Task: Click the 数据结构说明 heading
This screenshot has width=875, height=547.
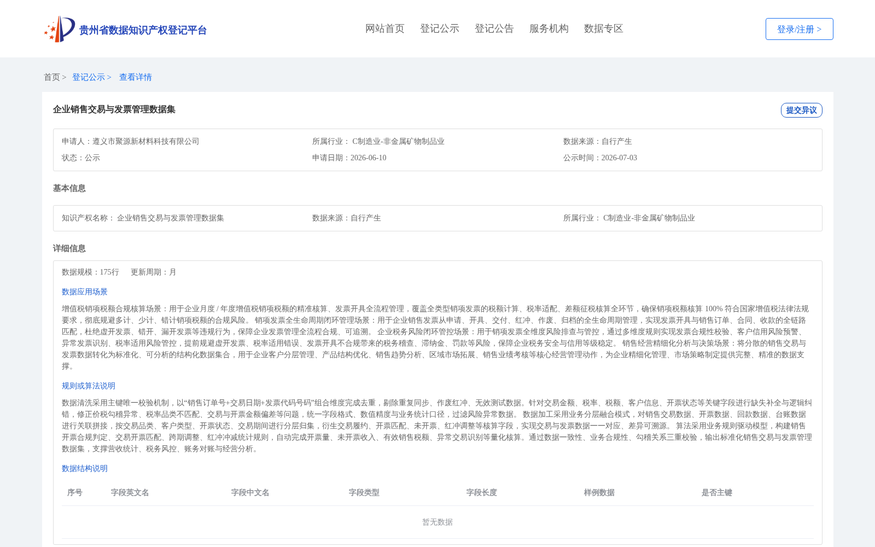Action: tap(85, 469)
